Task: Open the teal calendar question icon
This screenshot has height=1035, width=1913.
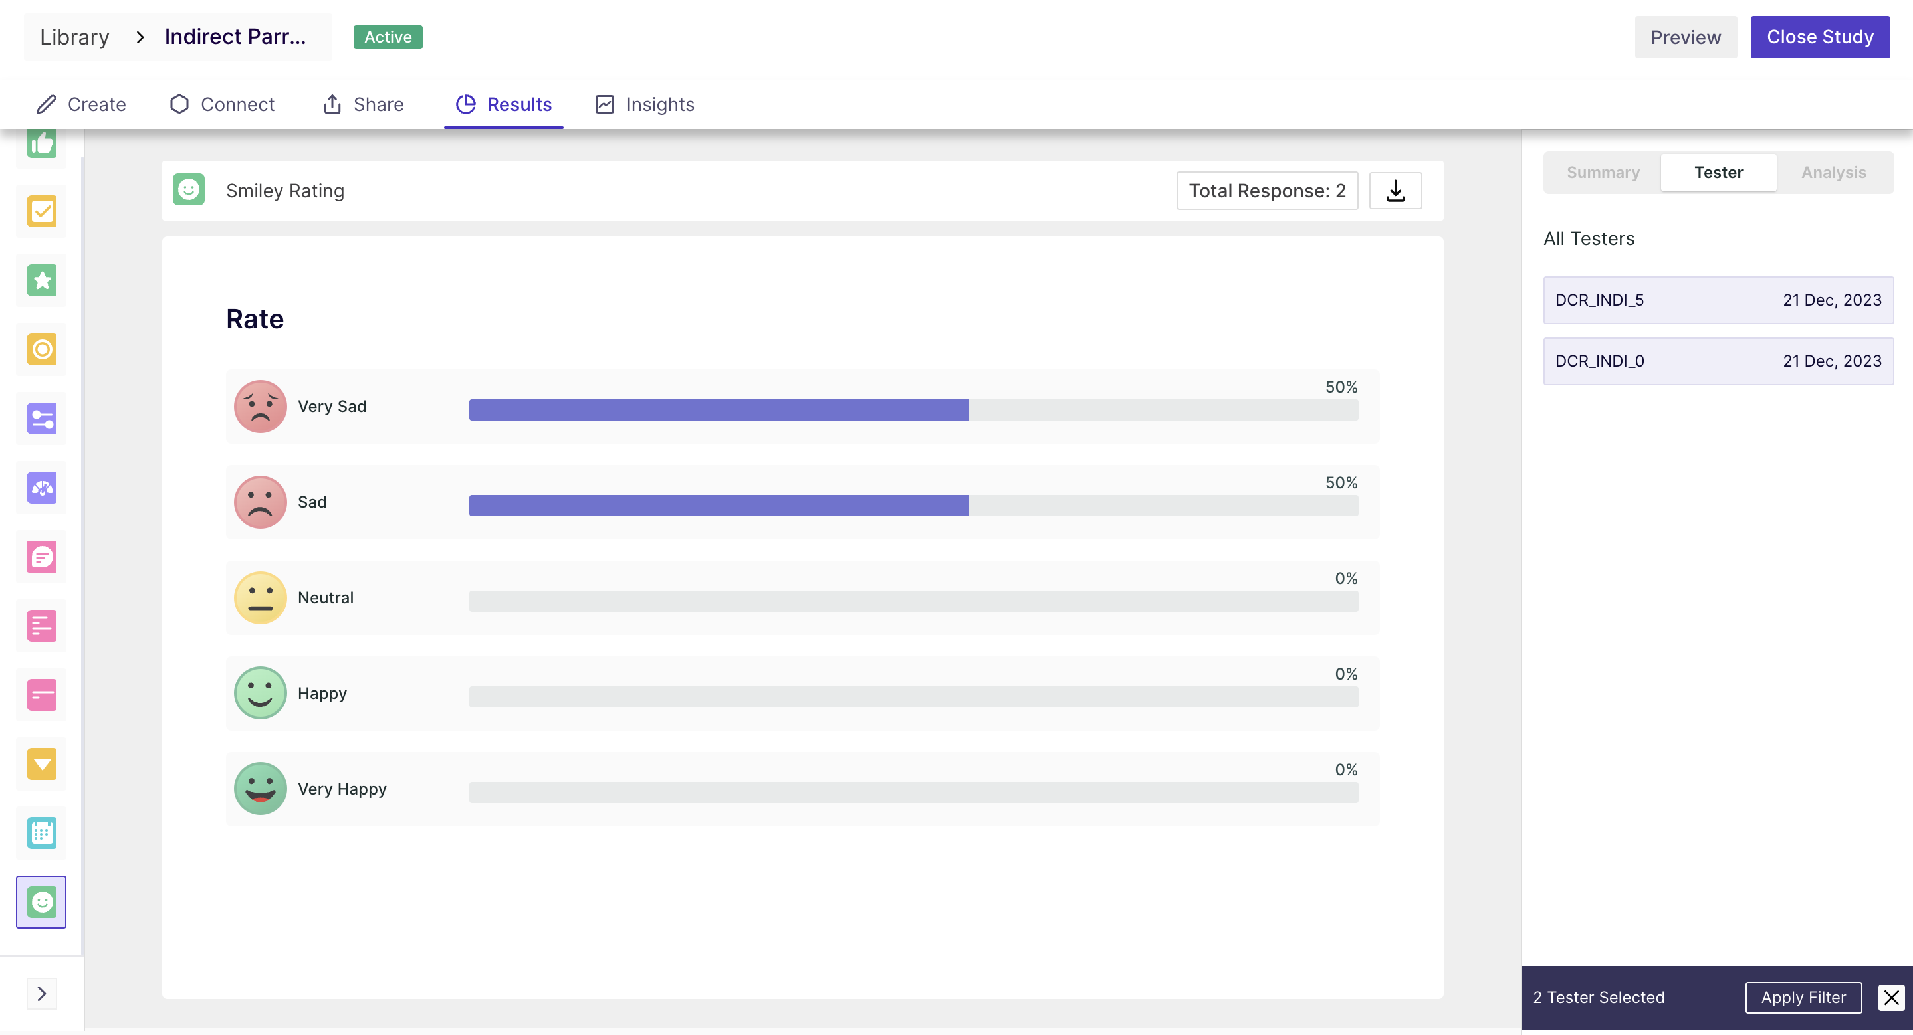Action: coord(42,833)
